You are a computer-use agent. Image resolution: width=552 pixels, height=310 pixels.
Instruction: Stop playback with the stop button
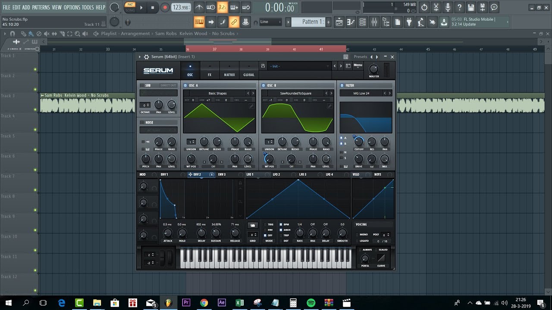click(x=153, y=7)
